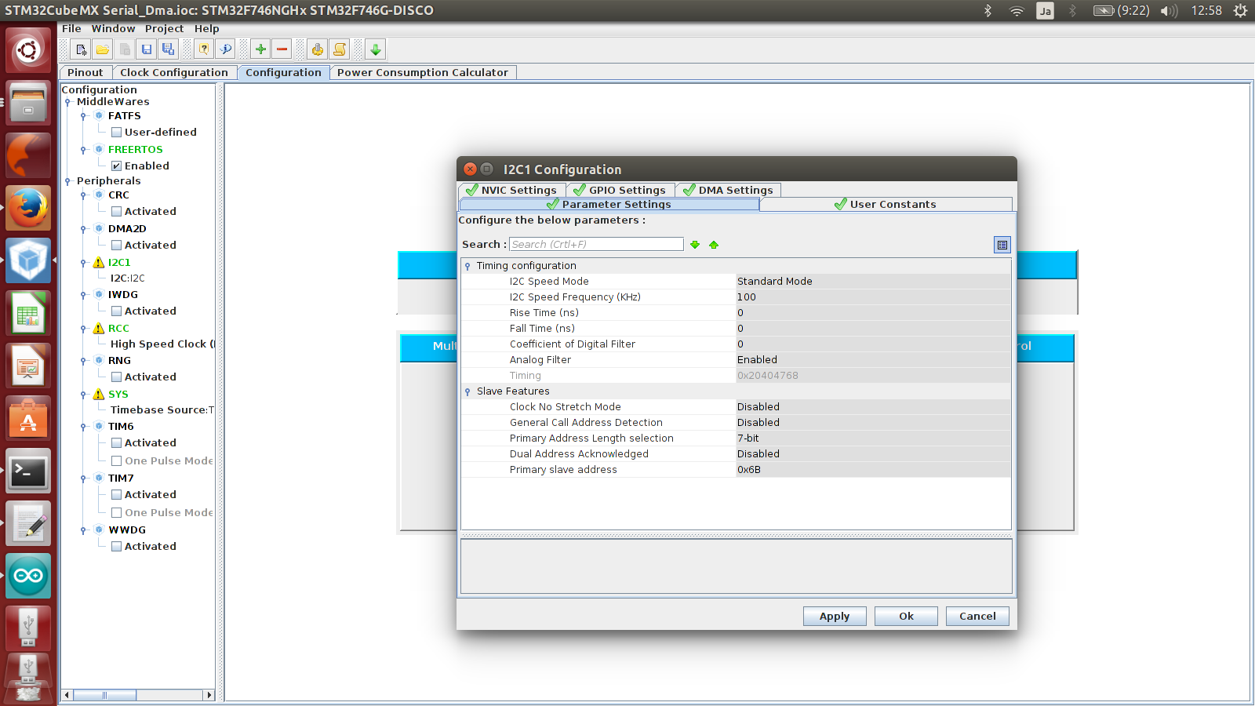The image size is (1255, 706).
Task: Open the Clock Configuration tab
Action: pos(173,72)
